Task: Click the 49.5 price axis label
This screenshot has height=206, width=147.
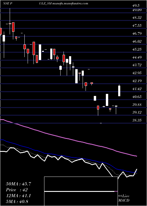Action: tap(136, 6)
